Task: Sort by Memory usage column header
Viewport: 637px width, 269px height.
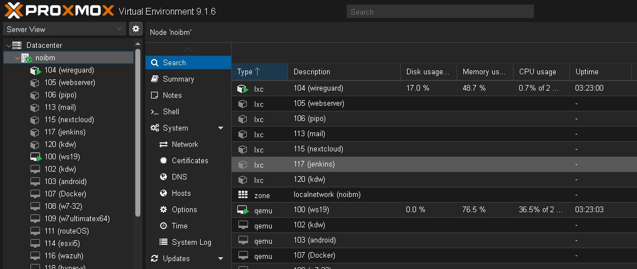Action: tap(485, 72)
